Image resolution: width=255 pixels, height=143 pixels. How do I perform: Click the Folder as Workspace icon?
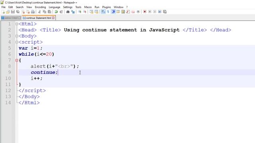click(133, 12)
